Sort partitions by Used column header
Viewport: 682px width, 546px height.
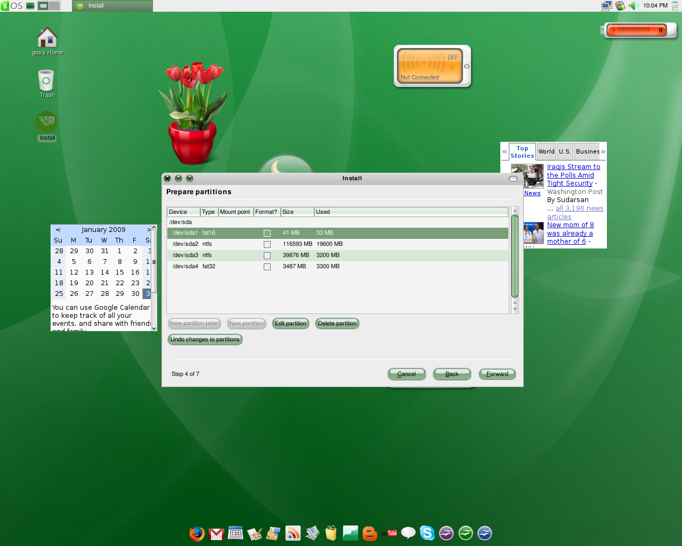(x=411, y=212)
